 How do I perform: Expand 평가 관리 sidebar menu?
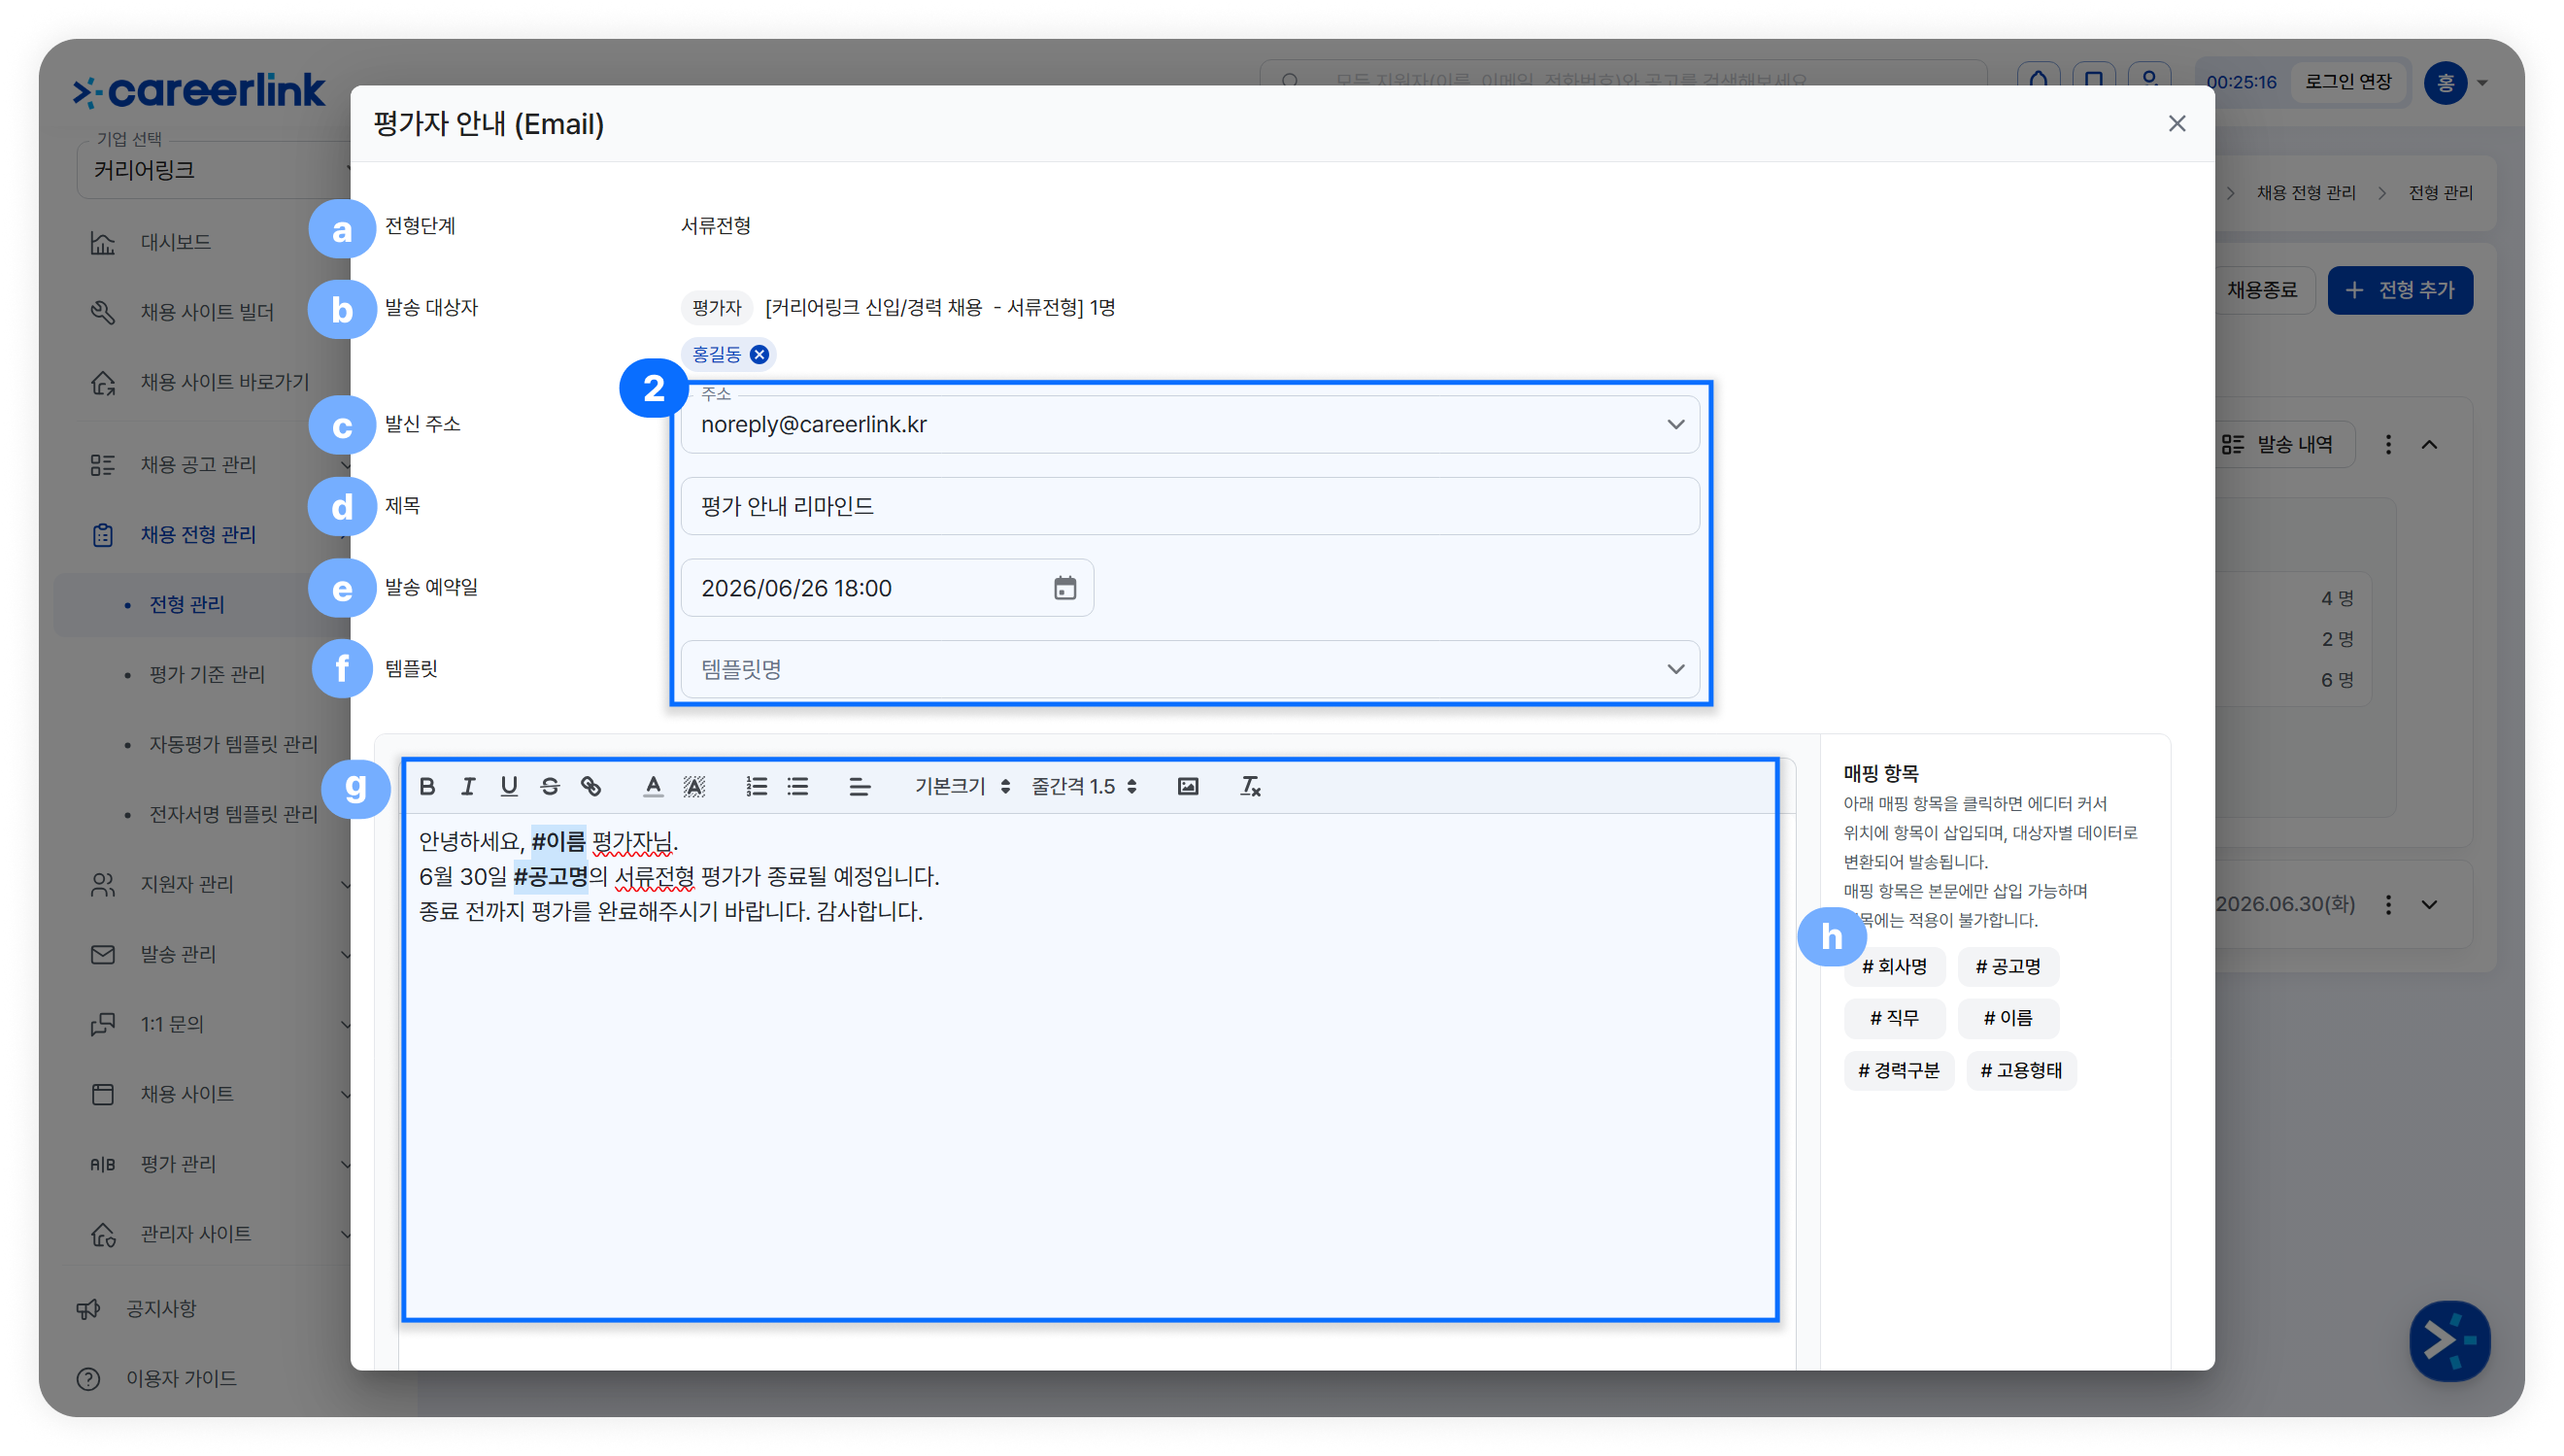(x=178, y=1165)
